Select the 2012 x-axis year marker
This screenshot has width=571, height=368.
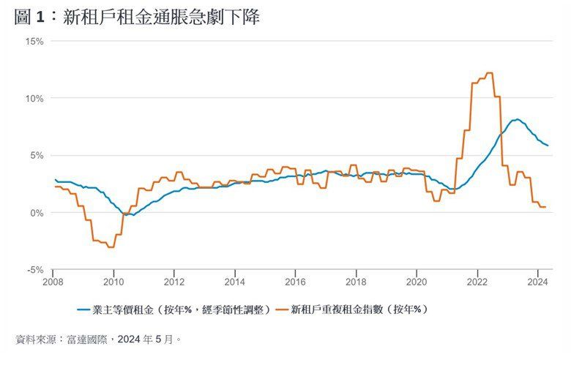pyautogui.click(x=173, y=281)
